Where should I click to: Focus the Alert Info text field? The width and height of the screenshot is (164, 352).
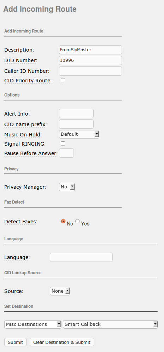pyautogui.click(x=76, y=113)
